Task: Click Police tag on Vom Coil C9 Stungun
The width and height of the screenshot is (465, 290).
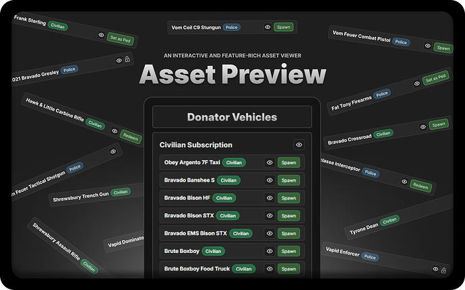Action: point(232,28)
